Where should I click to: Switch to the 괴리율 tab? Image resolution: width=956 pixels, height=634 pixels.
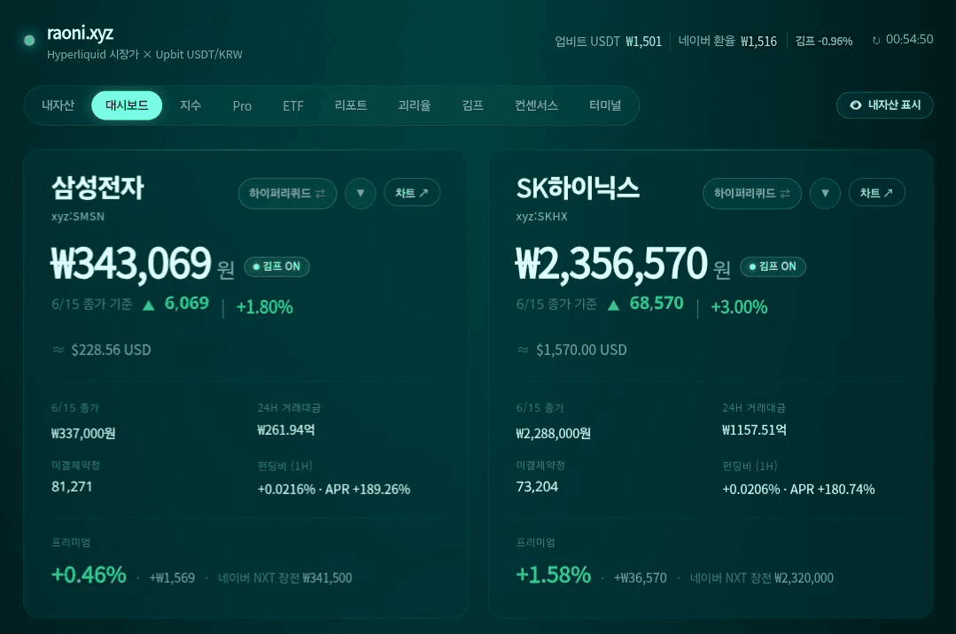click(414, 105)
